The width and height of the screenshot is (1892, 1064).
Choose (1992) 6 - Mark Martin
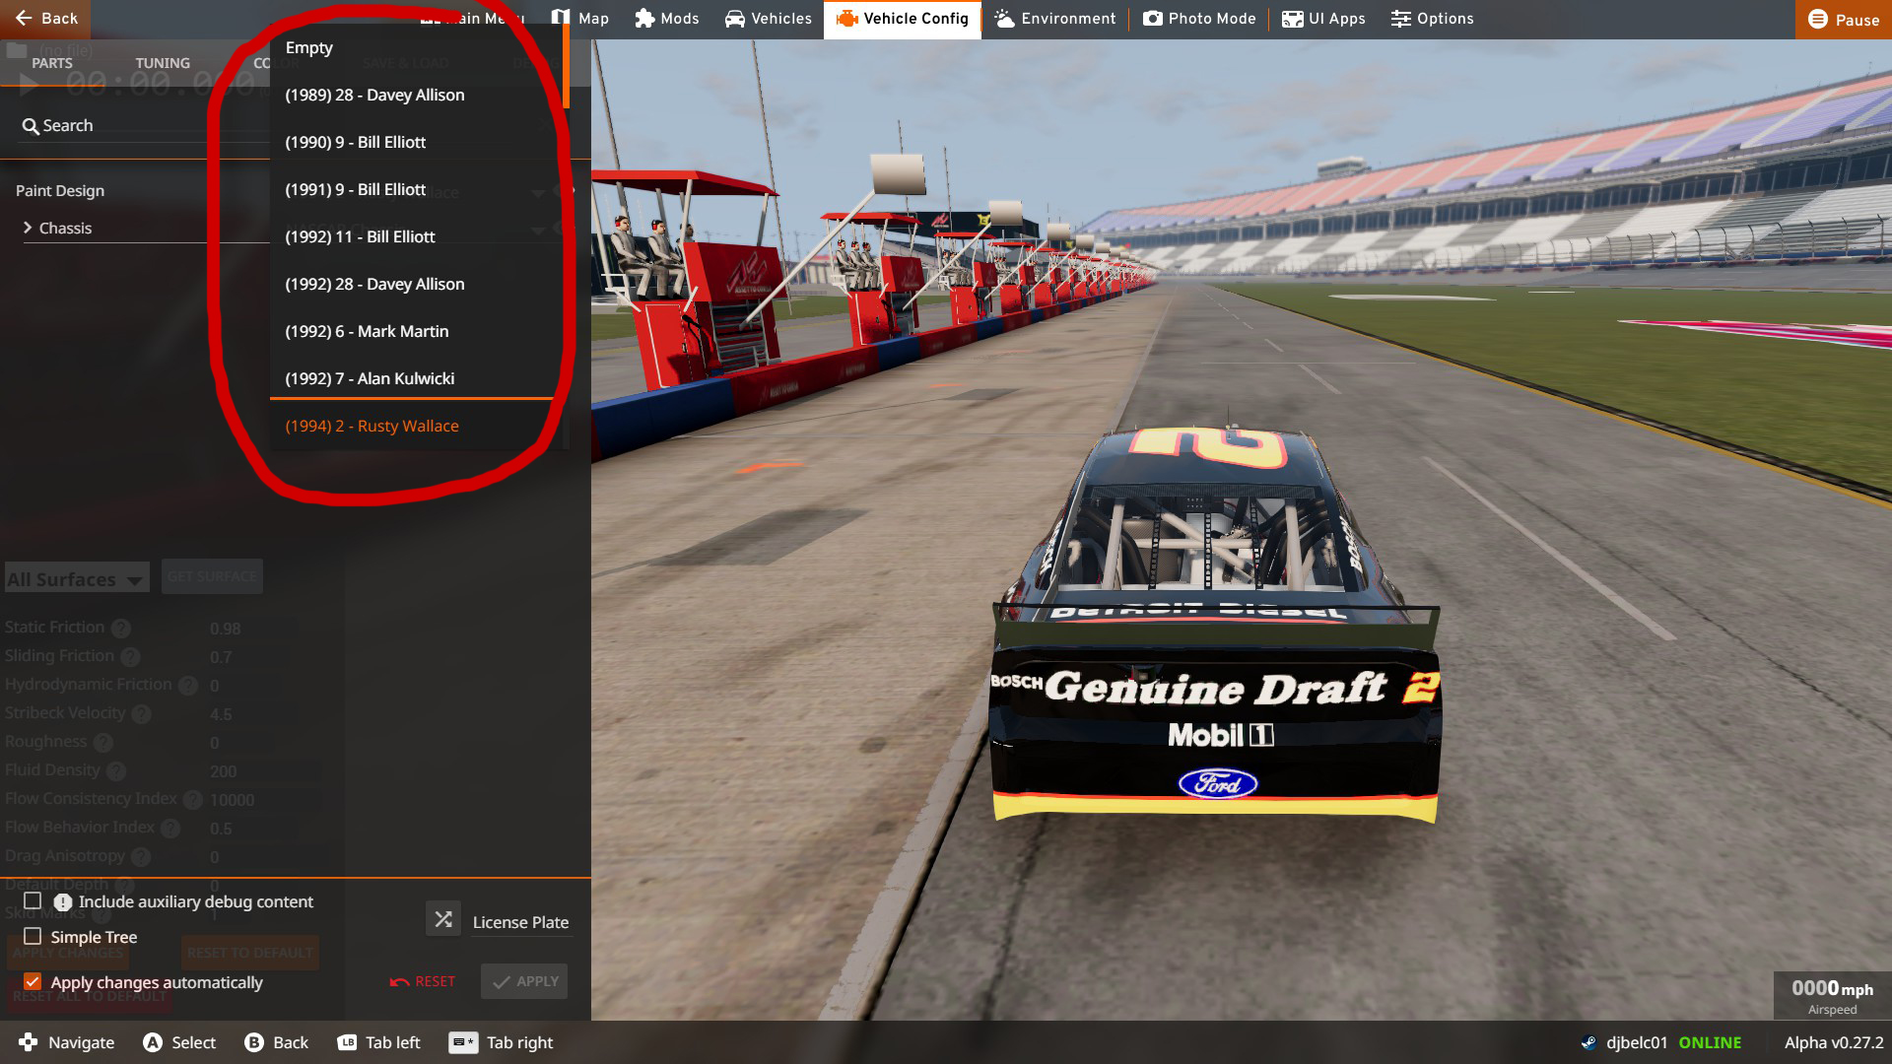[x=417, y=331]
